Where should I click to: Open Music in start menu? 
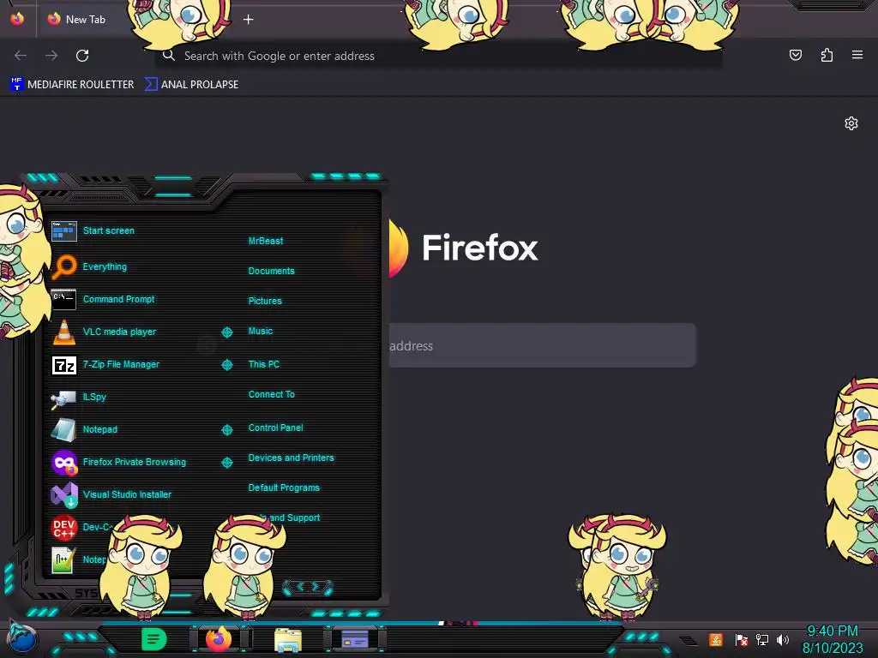[x=261, y=332]
